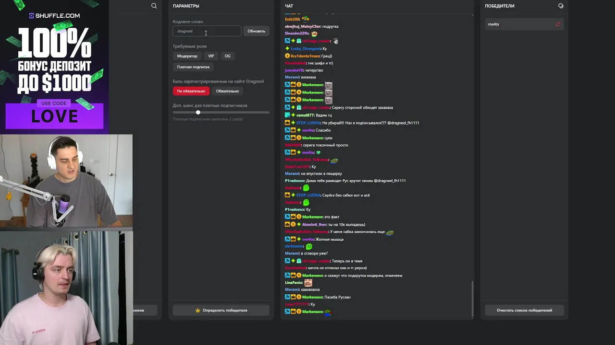Click the avatar emote in LinaFenix's message
Image resolution: width=615 pixels, height=345 pixels.
pyautogui.click(x=308, y=283)
